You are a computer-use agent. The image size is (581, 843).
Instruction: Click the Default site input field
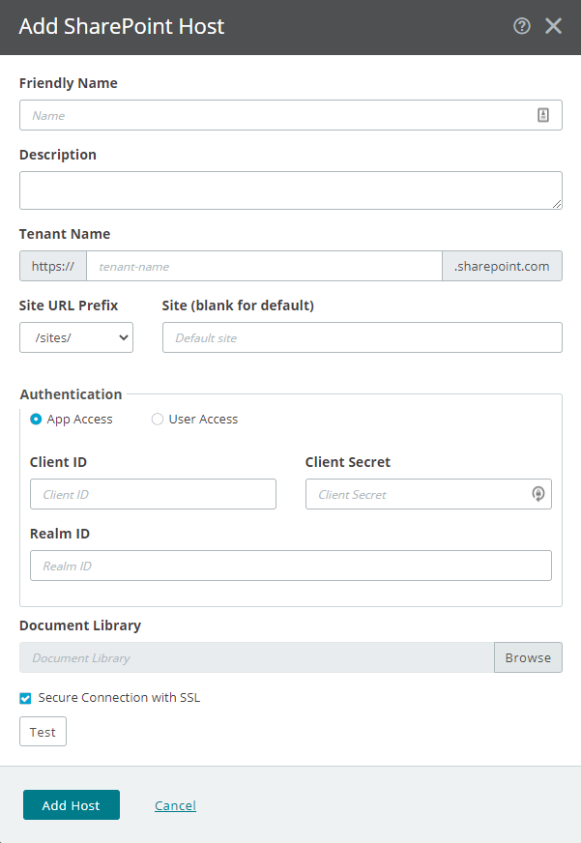(x=363, y=337)
